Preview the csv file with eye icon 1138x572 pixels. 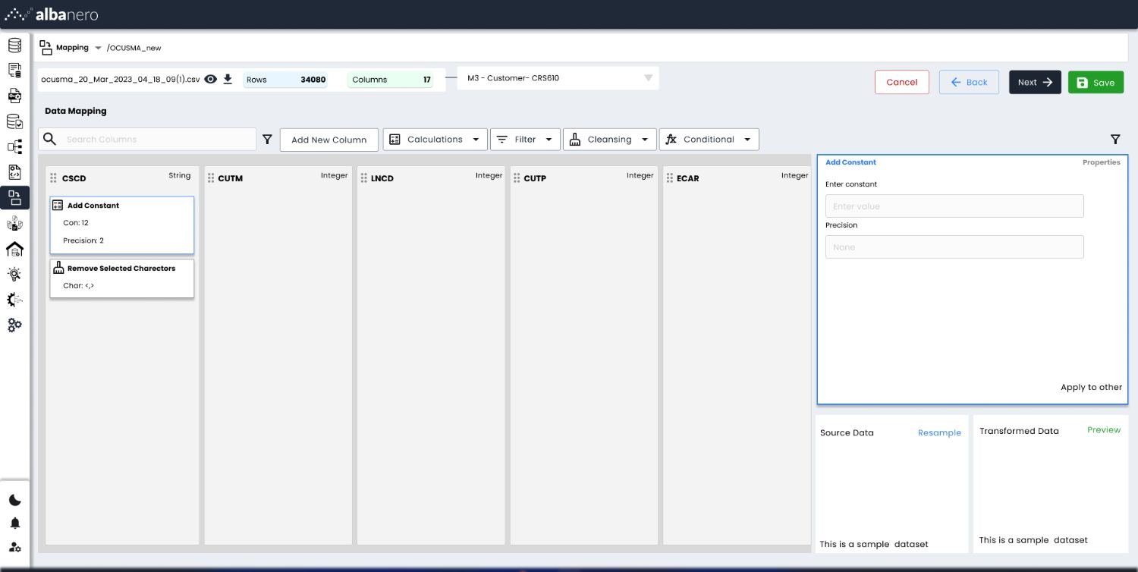click(x=211, y=79)
